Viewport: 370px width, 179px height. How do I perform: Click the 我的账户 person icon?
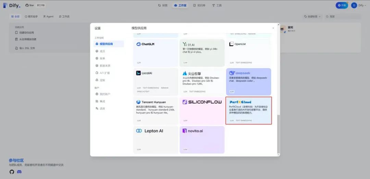pos(97,94)
